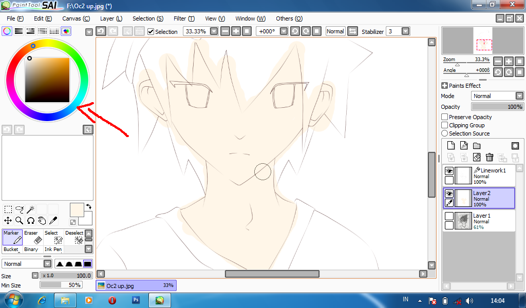Clear the current layer contents
This screenshot has height=308, width=526.
click(477, 157)
